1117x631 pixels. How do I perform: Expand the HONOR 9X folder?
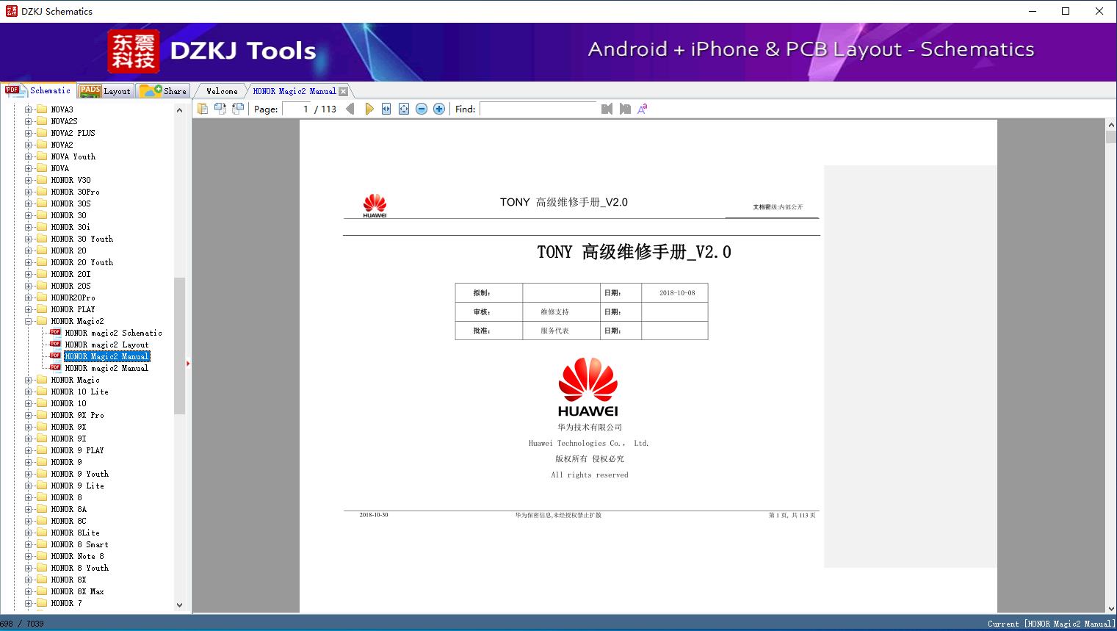coord(29,427)
